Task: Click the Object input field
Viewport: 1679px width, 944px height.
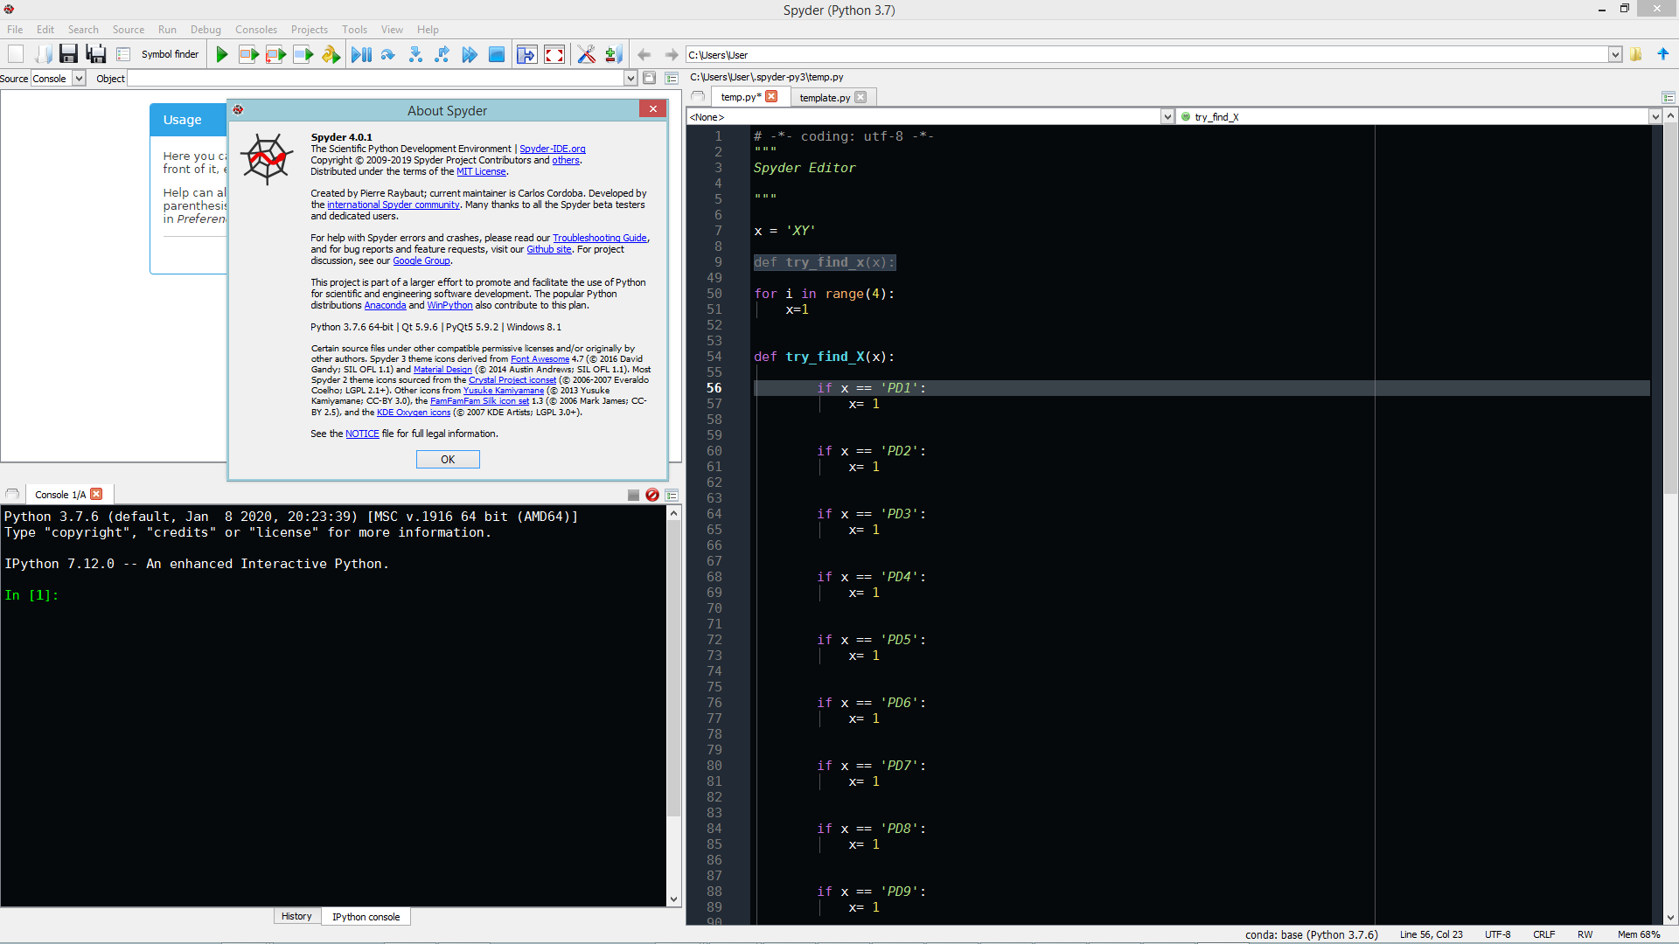Action: (x=376, y=78)
